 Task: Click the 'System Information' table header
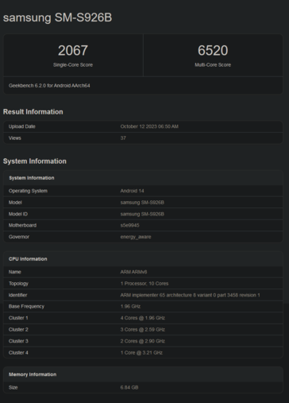[x=32, y=178]
